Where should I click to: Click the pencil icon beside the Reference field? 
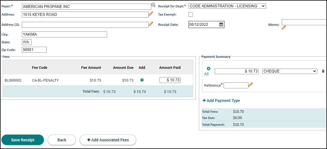coord(251,84)
